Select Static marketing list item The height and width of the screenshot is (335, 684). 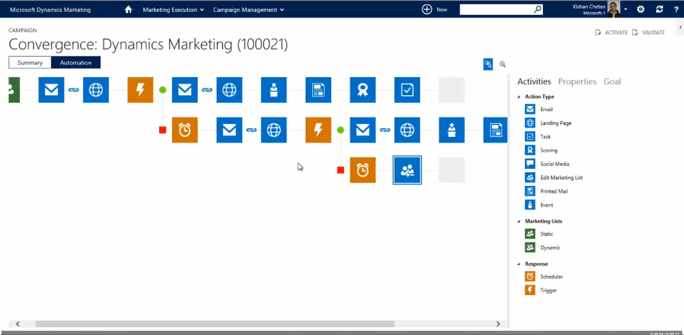click(539, 234)
